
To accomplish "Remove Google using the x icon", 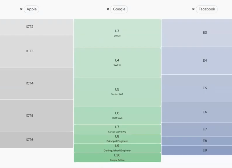I will pos(108,9).
